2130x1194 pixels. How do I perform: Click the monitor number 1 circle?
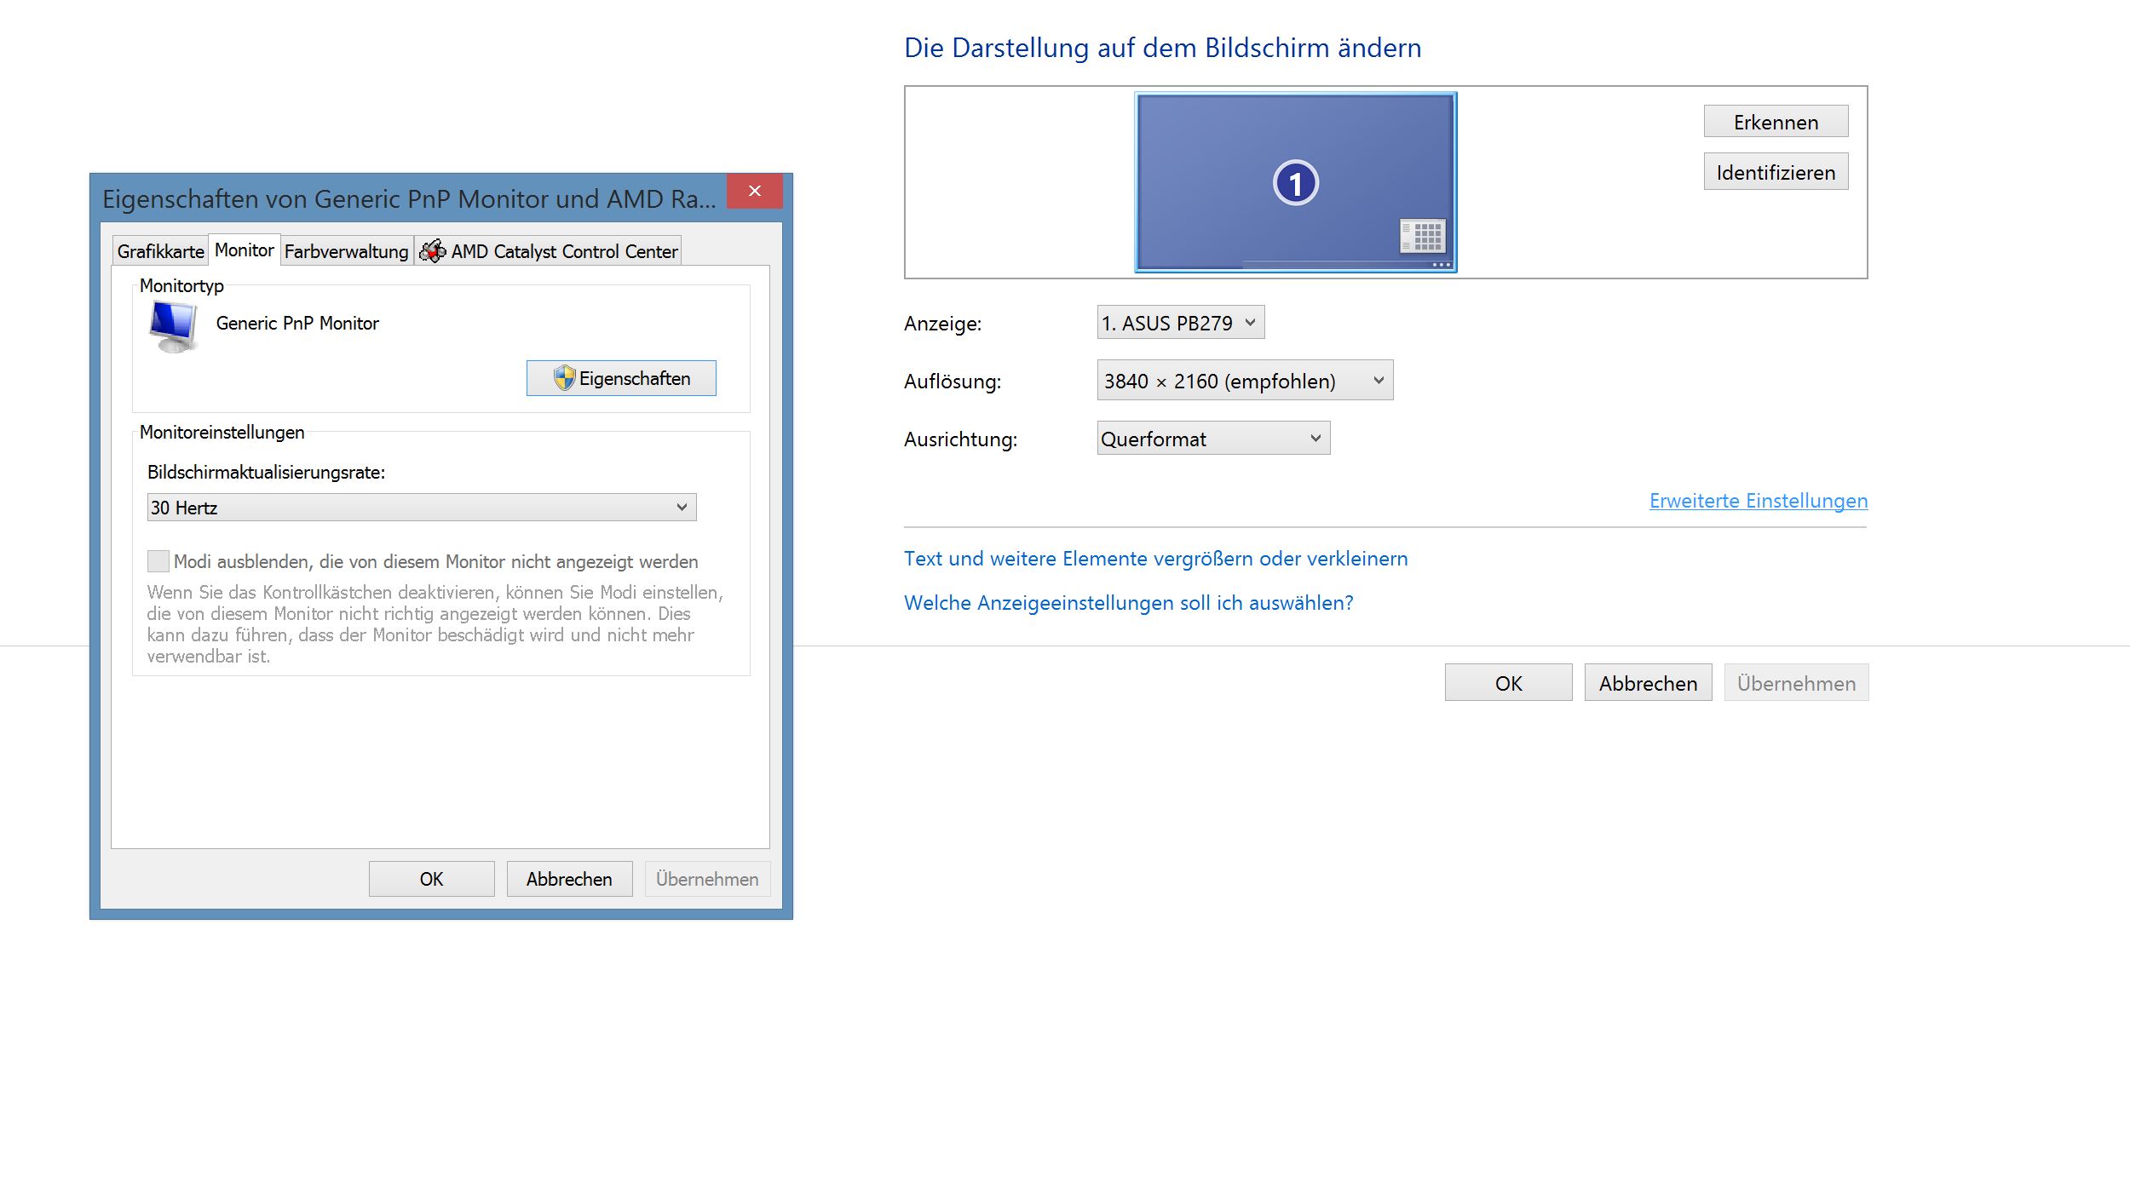1295,183
